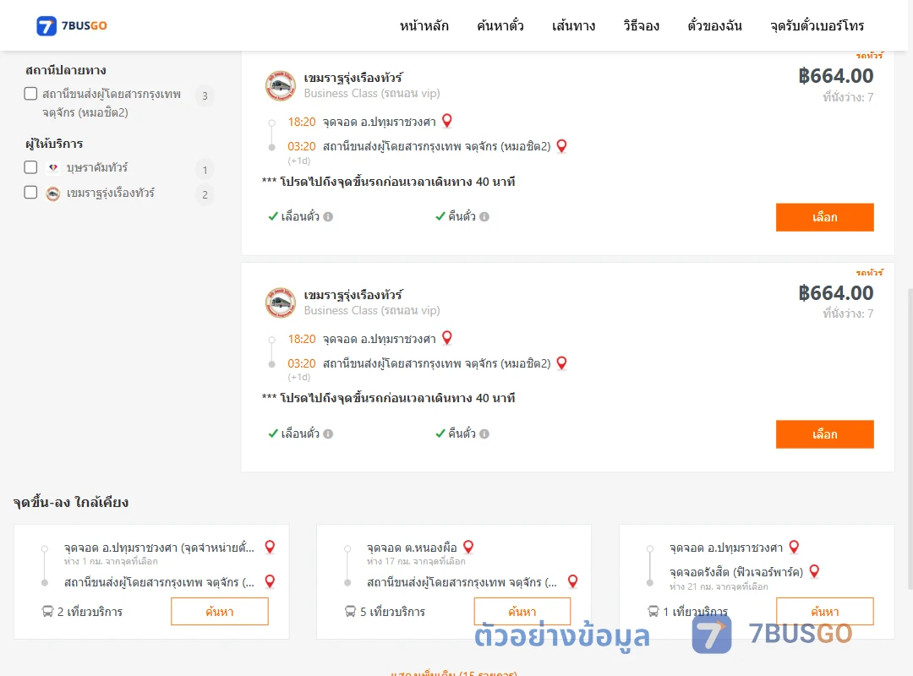
Task: Open map pin for second card's 18:20 departure stop
Action: tap(447, 338)
